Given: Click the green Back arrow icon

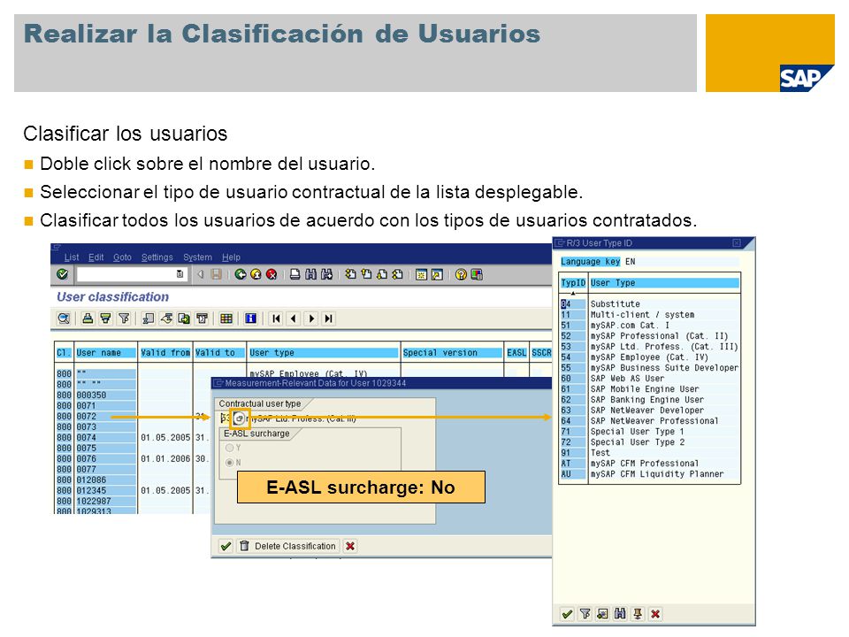Looking at the screenshot, I should coord(241,274).
